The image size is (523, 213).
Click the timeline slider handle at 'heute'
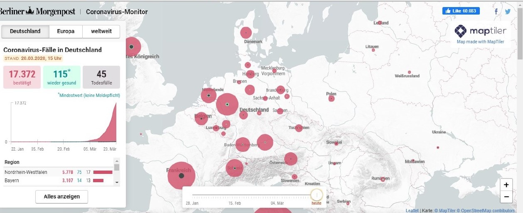click(317, 194)
